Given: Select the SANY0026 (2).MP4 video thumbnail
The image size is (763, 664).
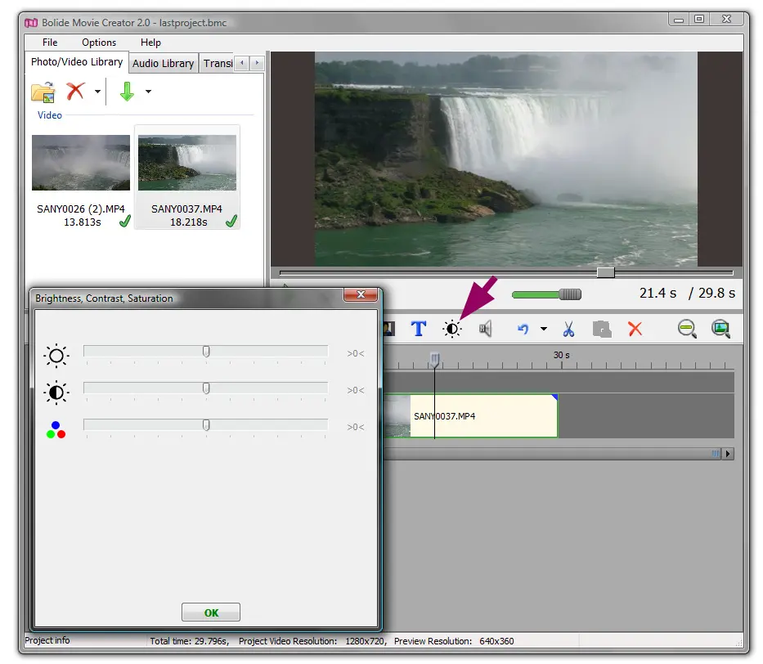Looking at the screenshot, I should [81, 163].
